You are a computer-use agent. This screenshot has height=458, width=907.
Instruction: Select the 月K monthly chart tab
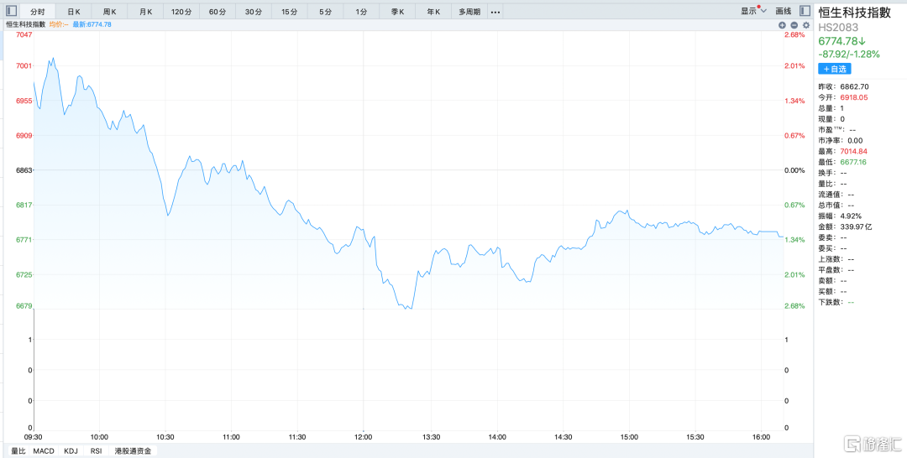[x=146, y=12]
